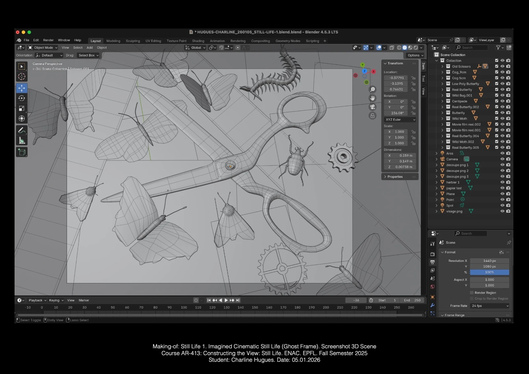Uncheck the Cog_9cm collection checkbox
This screenshot has width=529, height=374.
[497, 72]
